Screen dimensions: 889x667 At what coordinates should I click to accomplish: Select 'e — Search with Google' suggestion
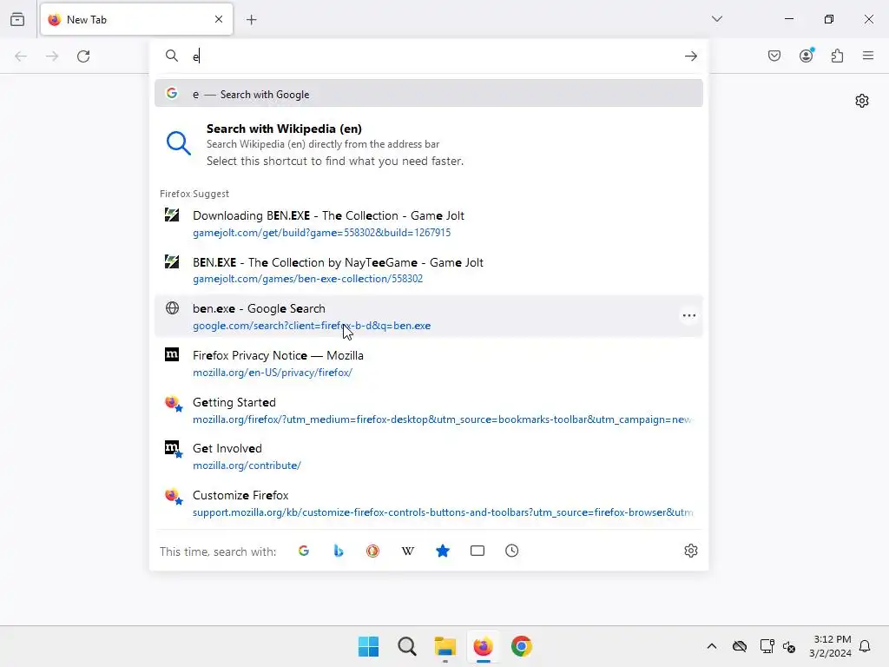click(x=429, y=94)
